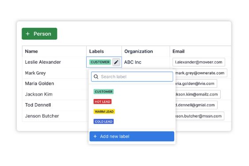Create a new Person with the green button
The width and height of the screenshot is (249, 166).
tap(39, 34)
